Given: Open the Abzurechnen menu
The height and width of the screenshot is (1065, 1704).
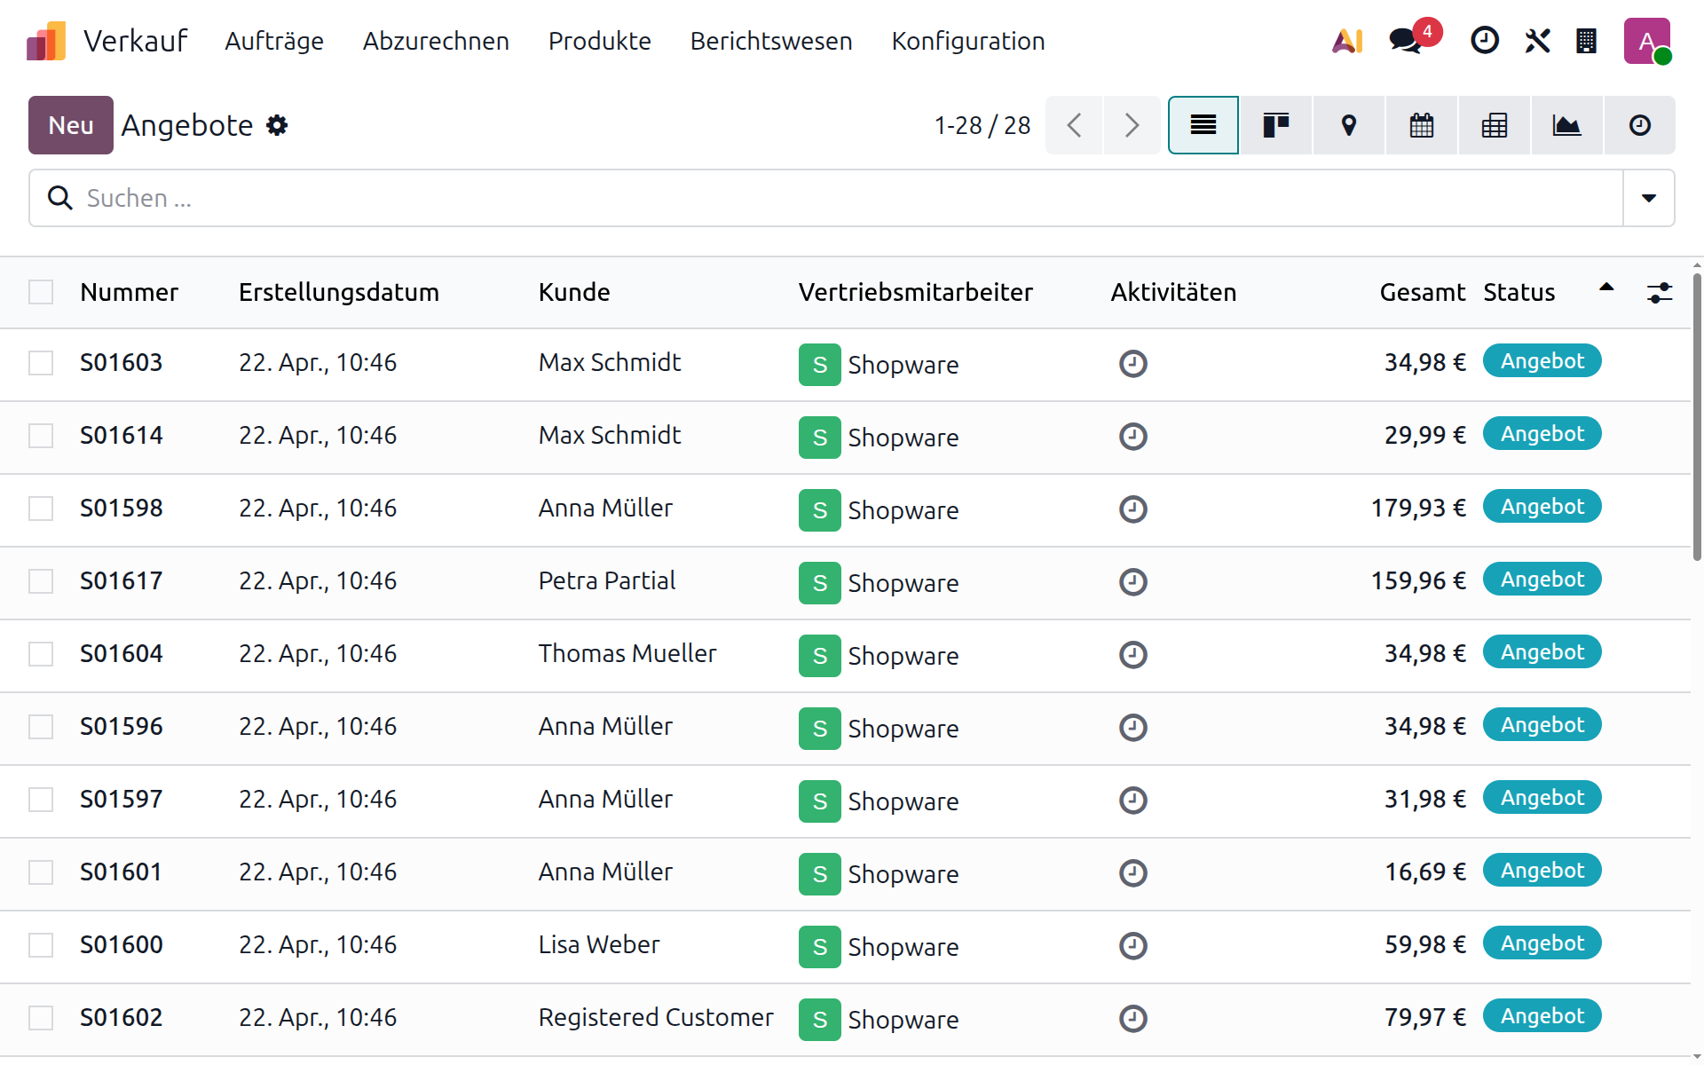Looking at the screenshot, I should tap(436, 41).
